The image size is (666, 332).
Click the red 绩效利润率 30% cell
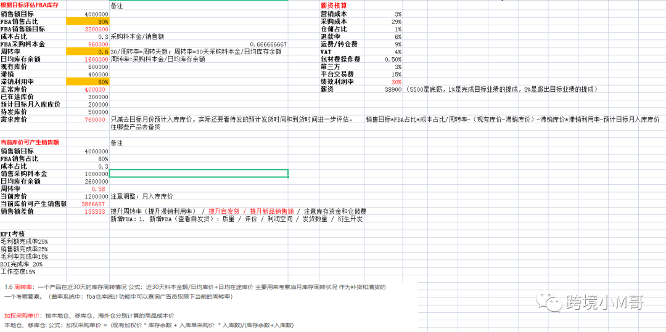tap(384, 82)
